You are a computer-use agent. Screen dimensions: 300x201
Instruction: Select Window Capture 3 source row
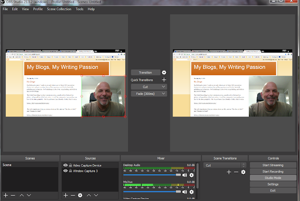pyautogui.click(x=90, y=171)
